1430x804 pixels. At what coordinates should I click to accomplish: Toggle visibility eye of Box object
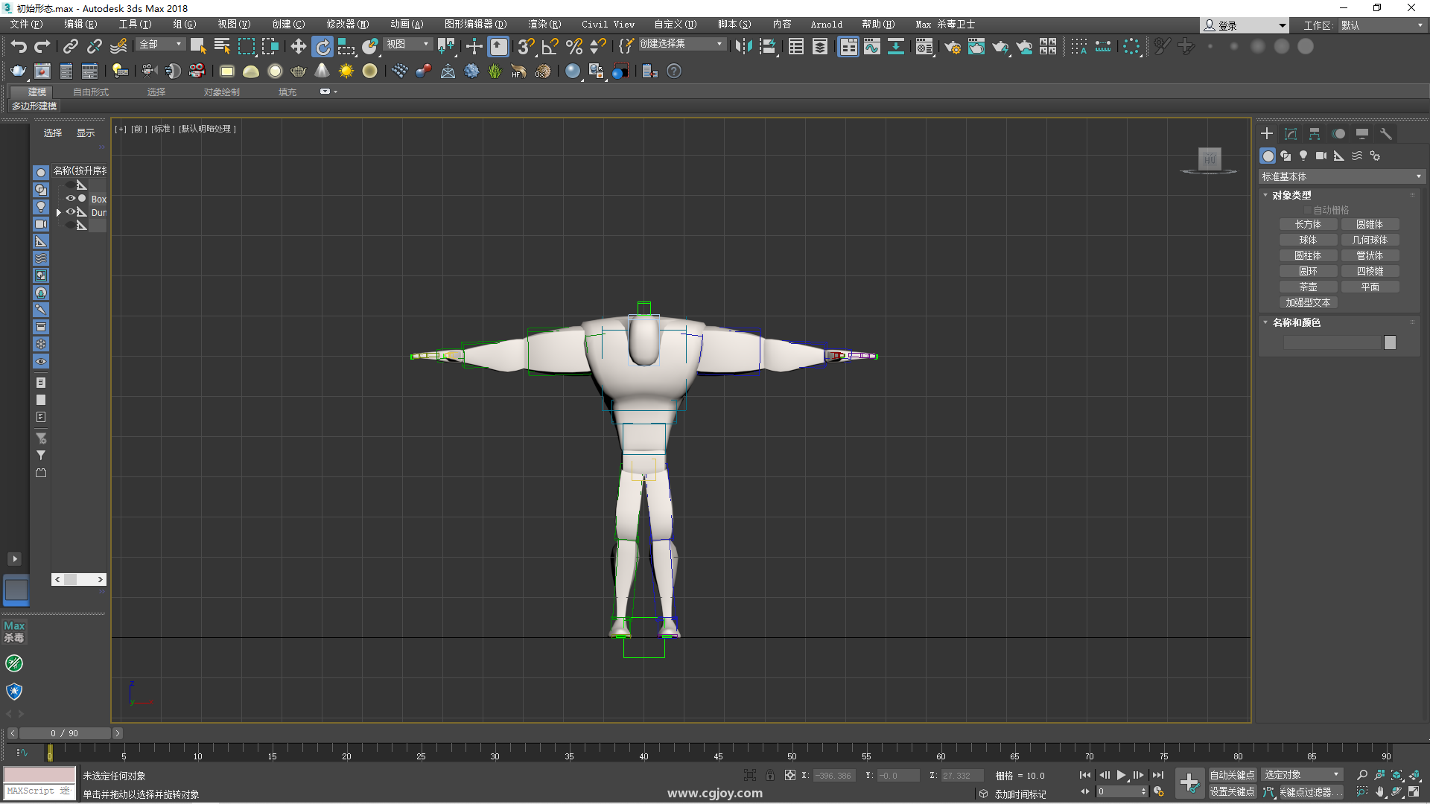pyautogui.click(x=71, y=199)
